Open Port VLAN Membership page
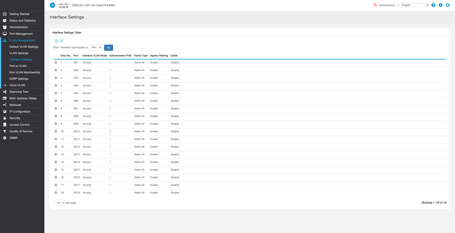 tap(25, 72)
